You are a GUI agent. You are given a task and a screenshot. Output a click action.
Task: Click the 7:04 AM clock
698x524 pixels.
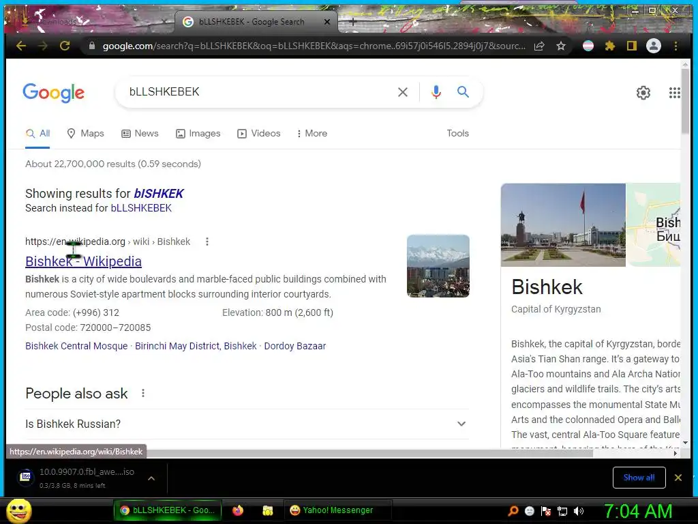[x=638, y=511]
